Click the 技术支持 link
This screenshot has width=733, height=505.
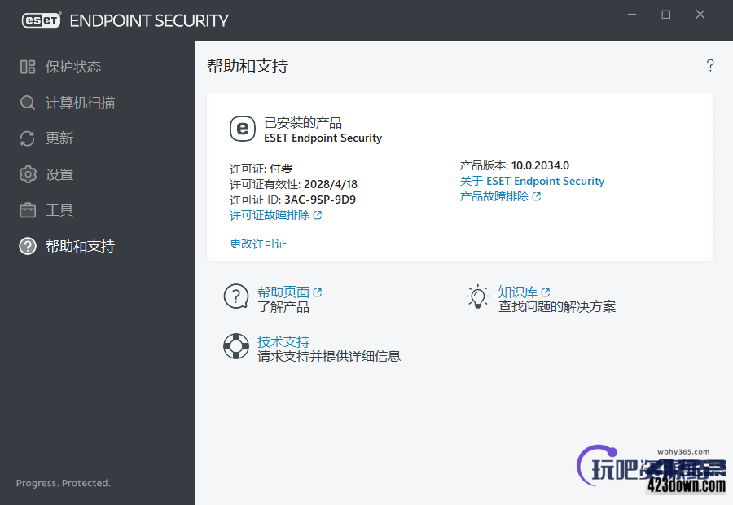pos(283,341)
